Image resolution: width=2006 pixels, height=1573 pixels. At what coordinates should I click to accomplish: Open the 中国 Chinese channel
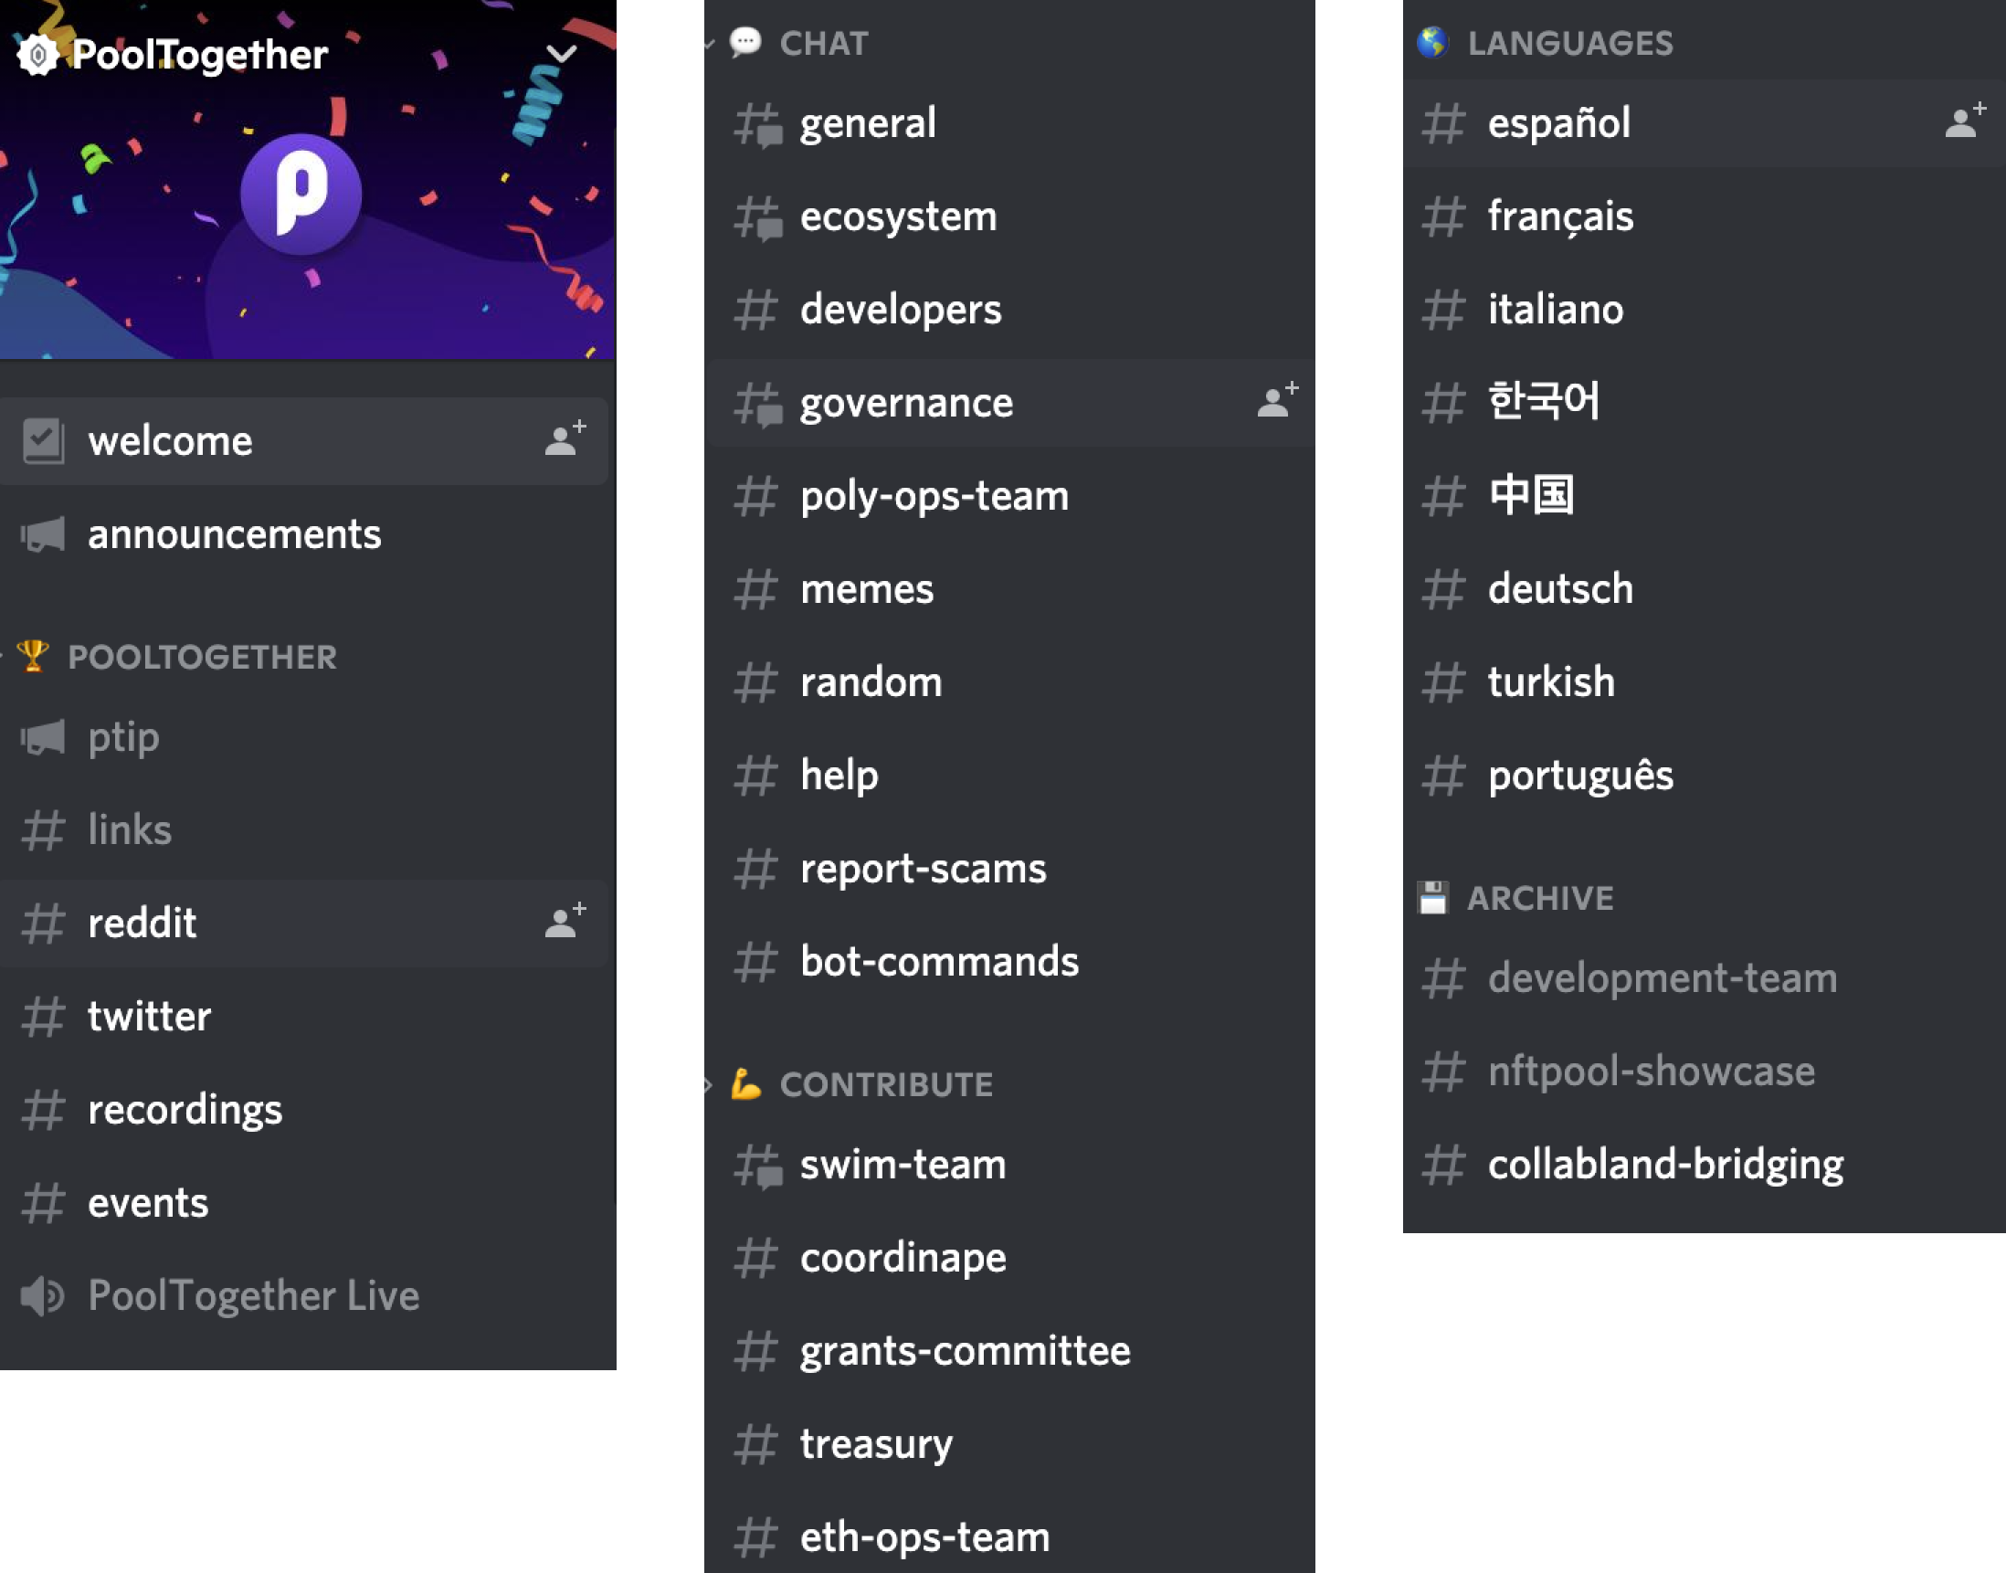click(x=1704, y=496)
